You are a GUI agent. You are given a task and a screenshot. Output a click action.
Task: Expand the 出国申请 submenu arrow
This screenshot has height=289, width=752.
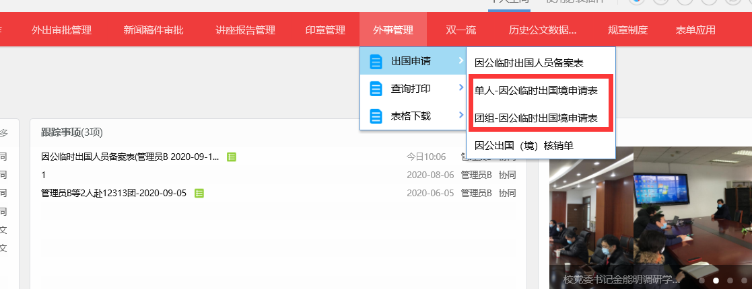[460, 61]
